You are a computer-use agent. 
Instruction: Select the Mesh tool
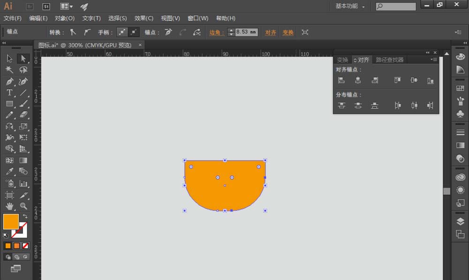tap(9, 160)
